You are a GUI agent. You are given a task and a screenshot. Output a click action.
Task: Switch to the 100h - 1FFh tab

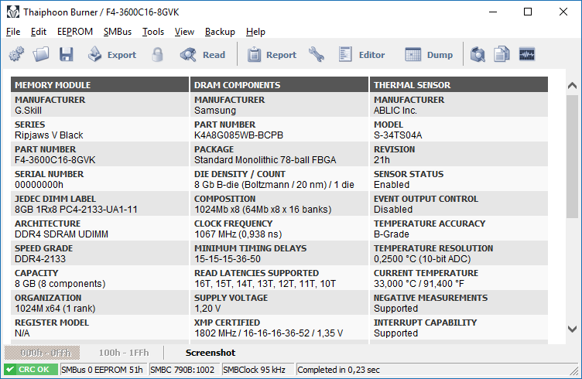(x=124, y=353)
